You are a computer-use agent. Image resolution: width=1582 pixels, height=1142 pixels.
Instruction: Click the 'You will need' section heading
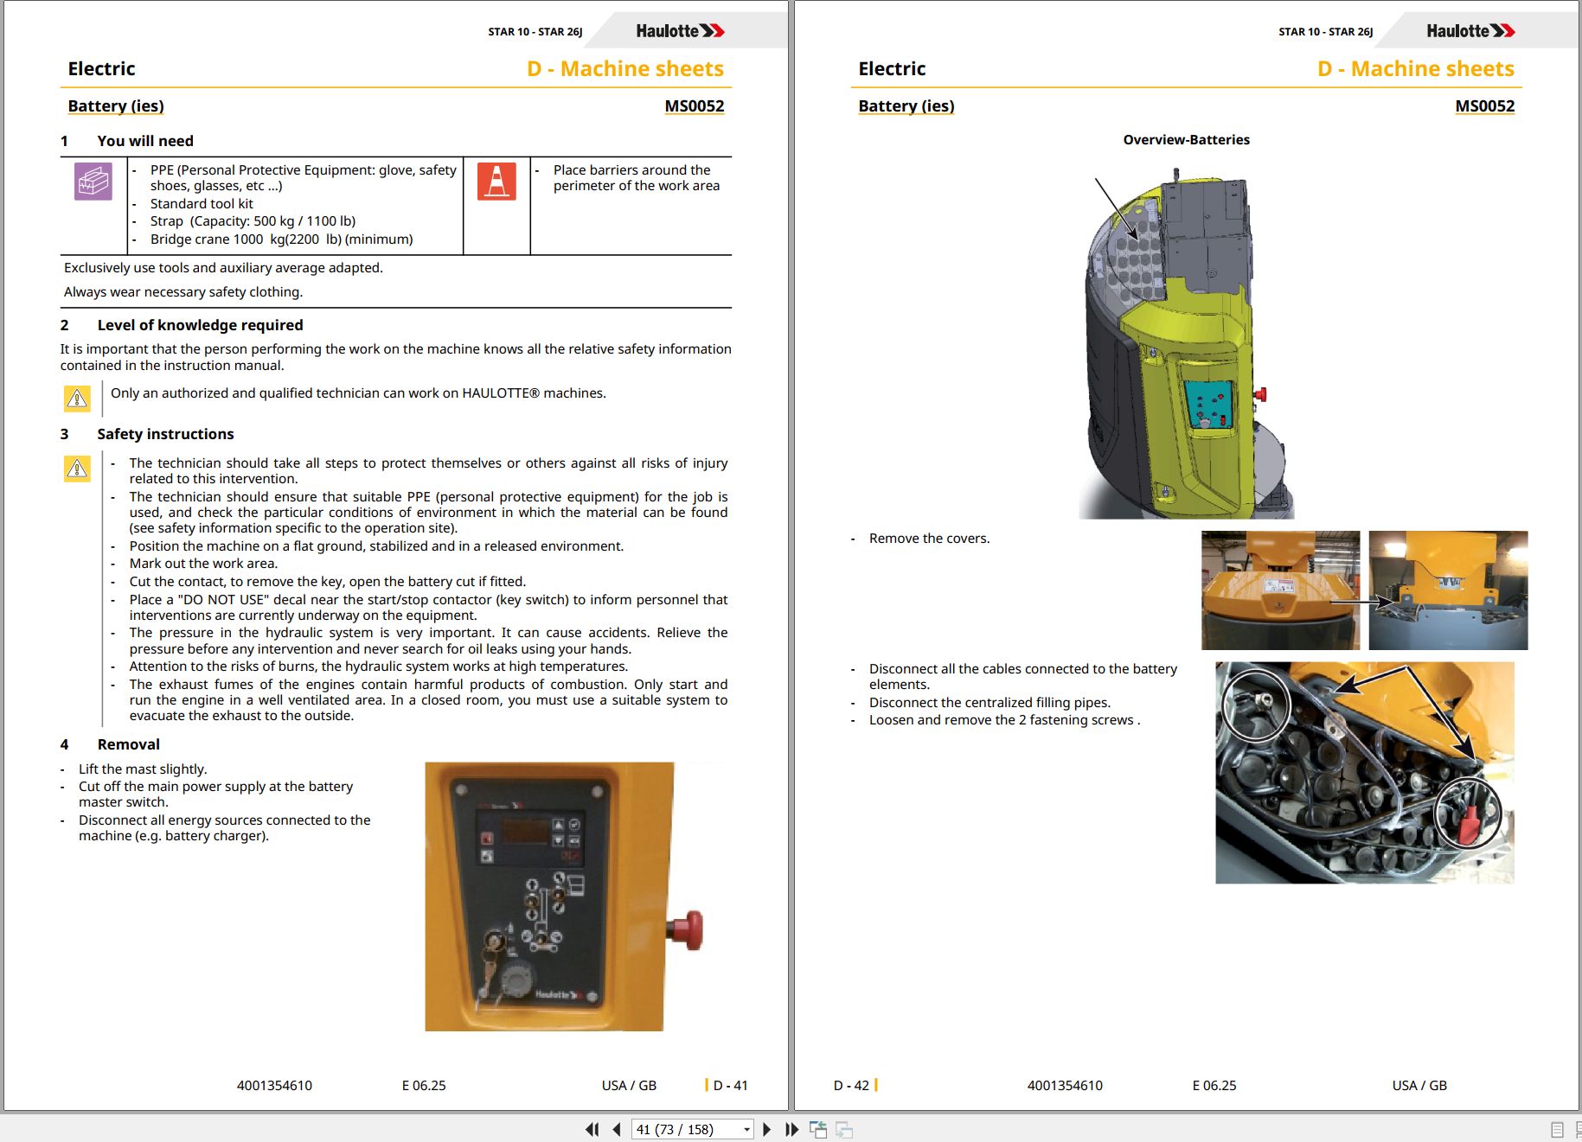145,141
